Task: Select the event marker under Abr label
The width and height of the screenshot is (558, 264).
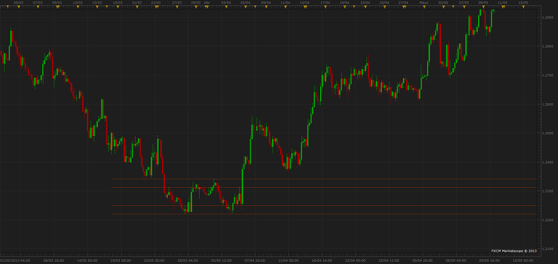Action: [207, 7]
